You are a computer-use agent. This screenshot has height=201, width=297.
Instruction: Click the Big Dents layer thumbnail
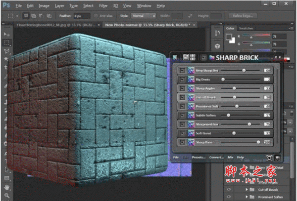pyautogui.click(x=191, y=80)
